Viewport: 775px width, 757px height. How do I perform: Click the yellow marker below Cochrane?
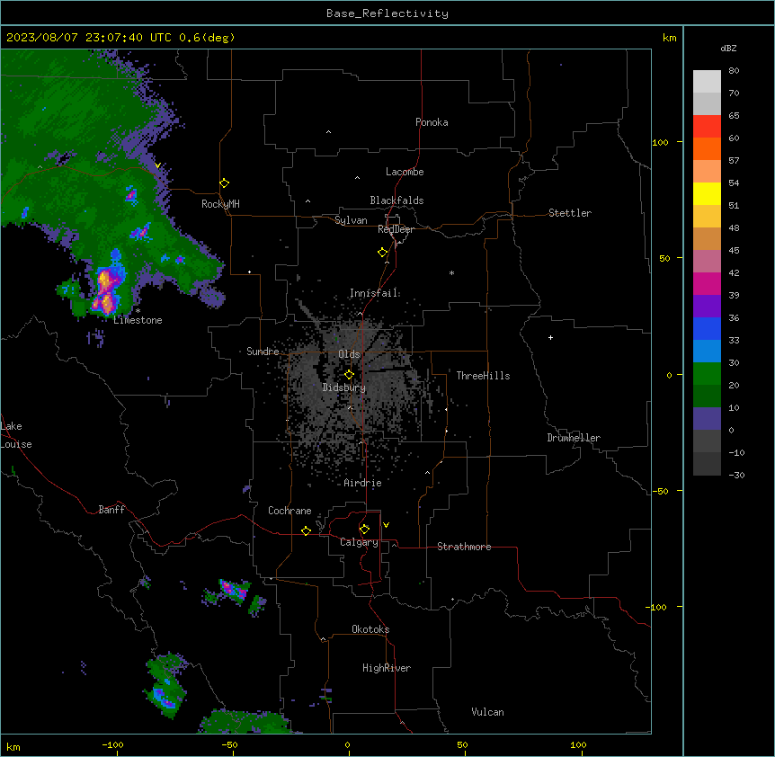(306, 530)
